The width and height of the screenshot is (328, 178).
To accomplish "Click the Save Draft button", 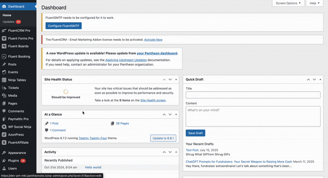I will (x=196, y=133).
